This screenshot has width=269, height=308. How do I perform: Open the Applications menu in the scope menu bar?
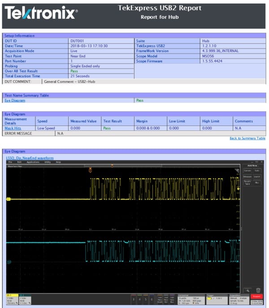[33, 162]
